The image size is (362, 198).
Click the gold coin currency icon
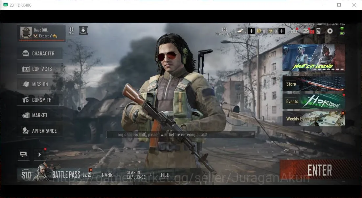click(x=259, y=31)
